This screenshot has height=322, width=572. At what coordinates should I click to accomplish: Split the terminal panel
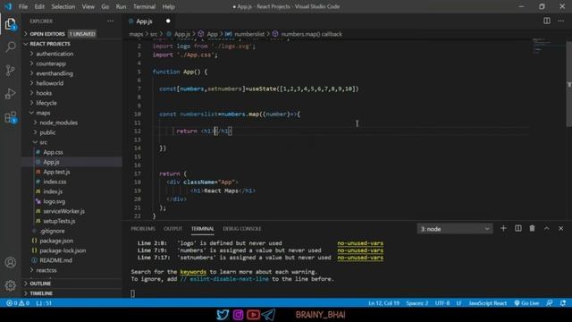(x=518, y=229)
